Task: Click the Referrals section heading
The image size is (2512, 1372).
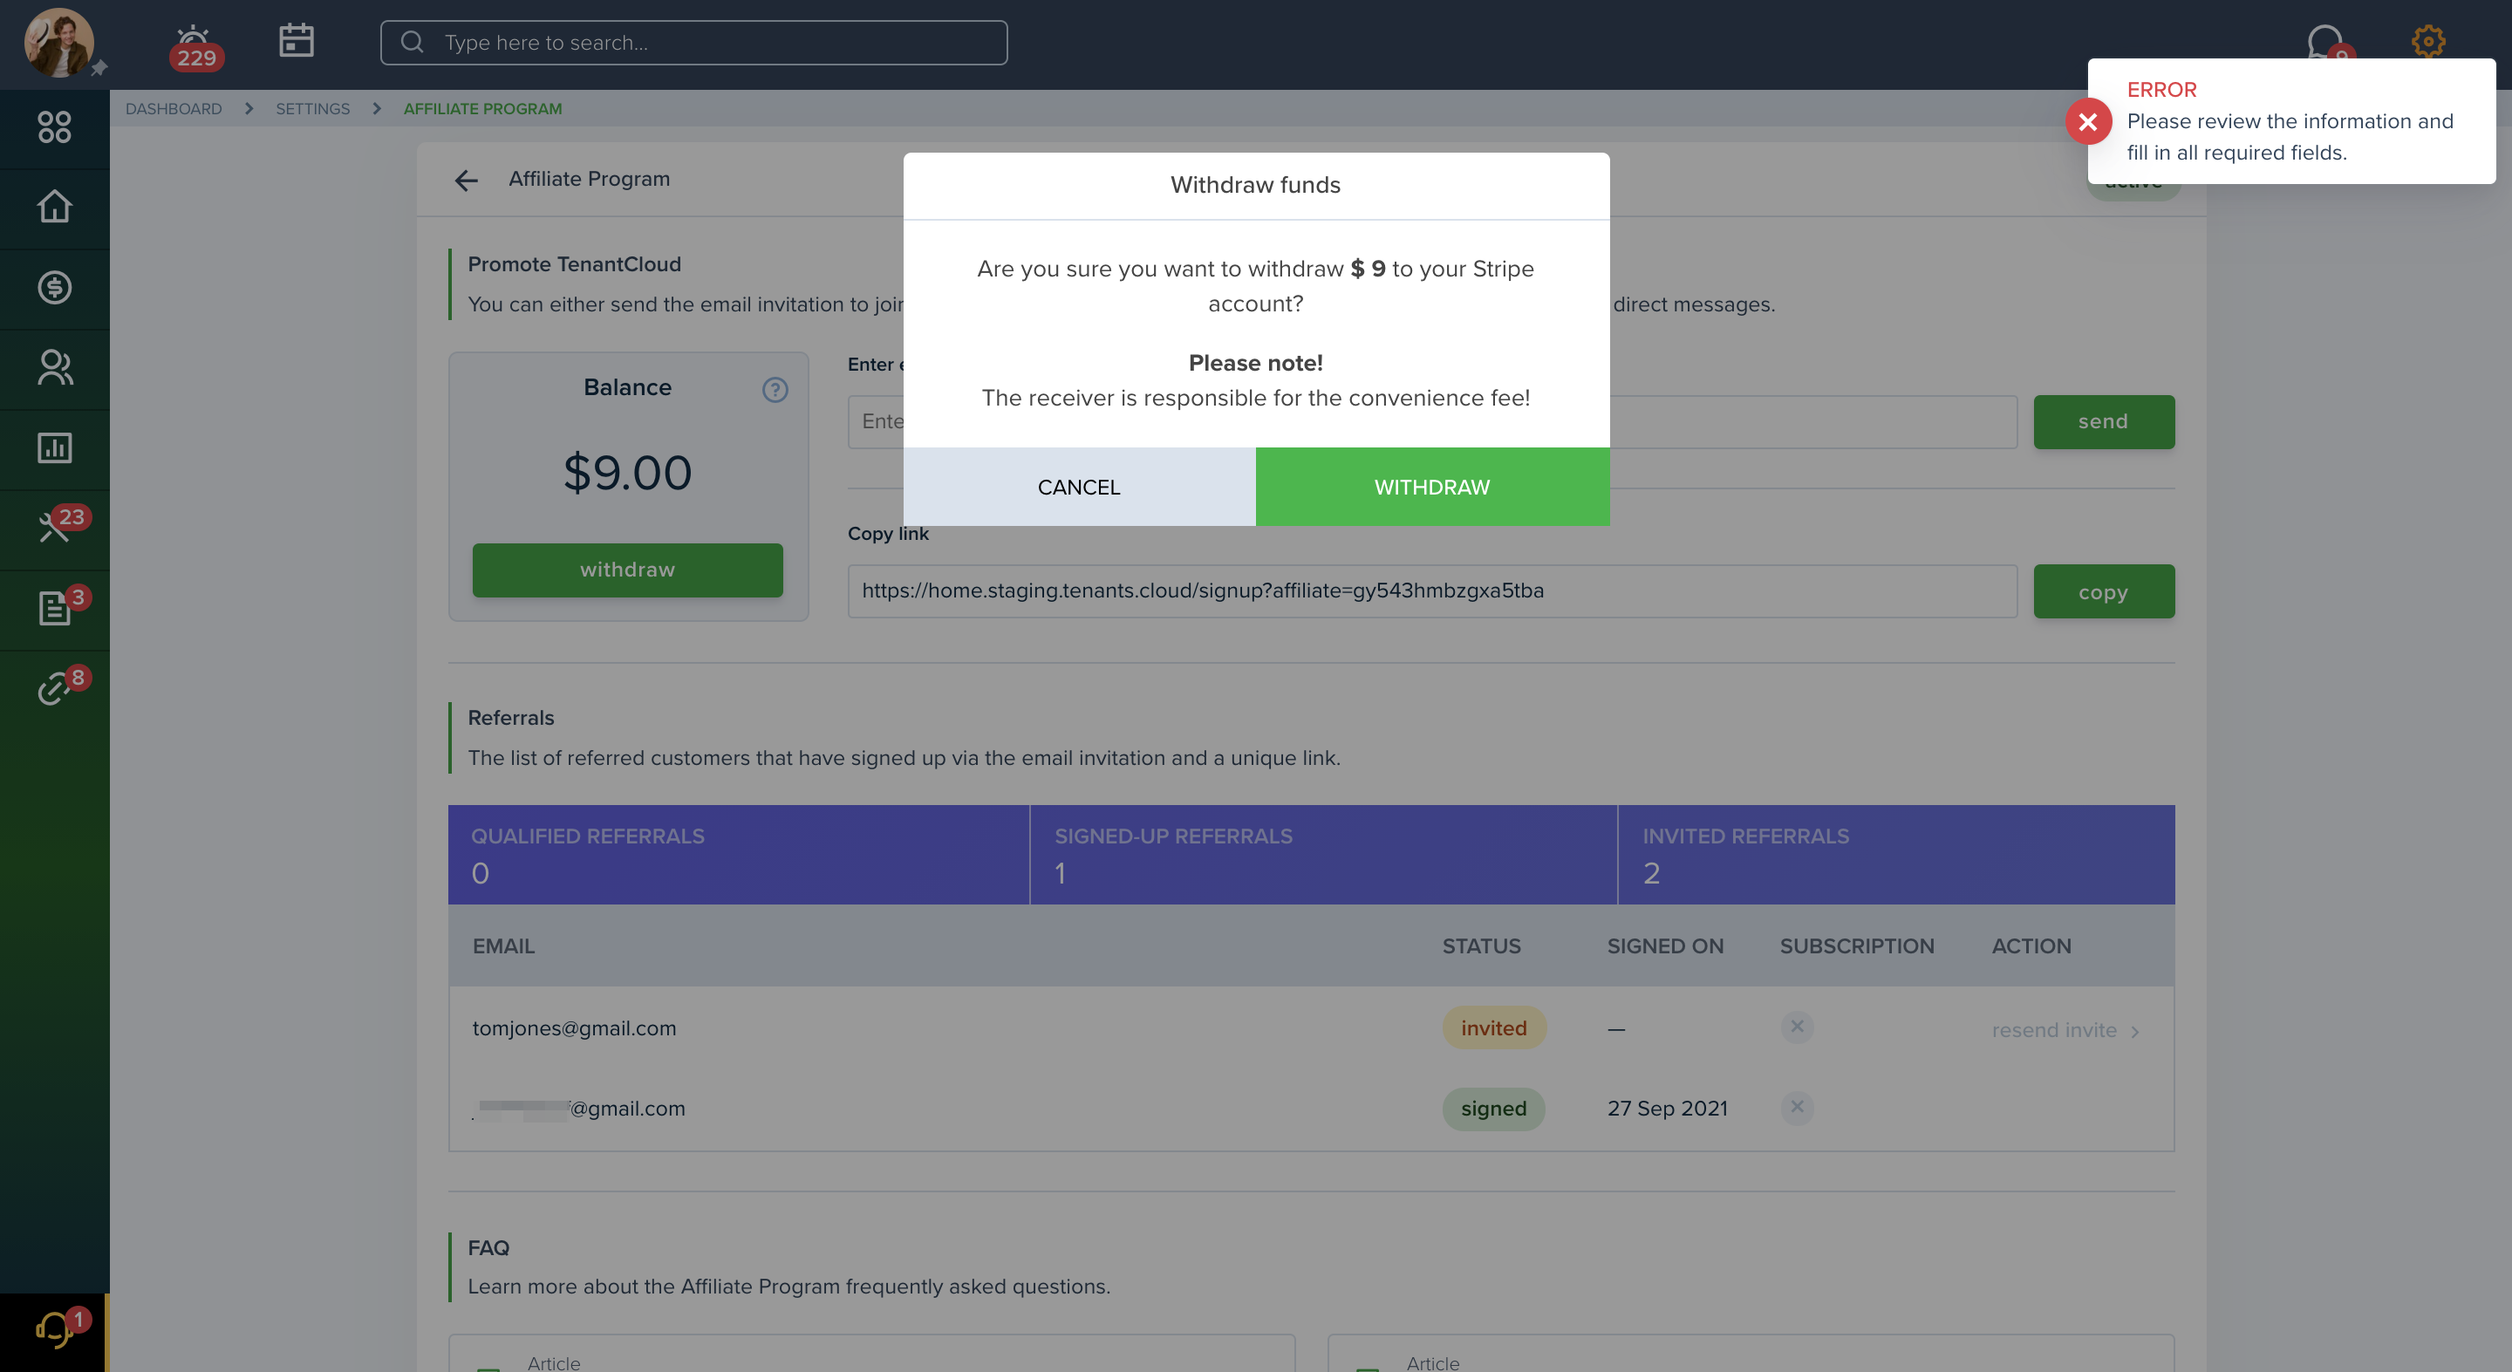Action: point(511,718)
